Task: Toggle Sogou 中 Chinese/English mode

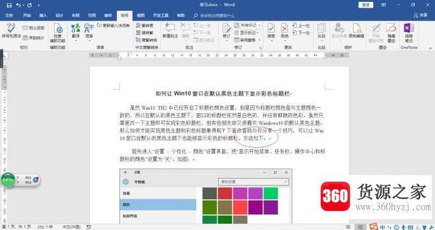Action: (383, 227)
